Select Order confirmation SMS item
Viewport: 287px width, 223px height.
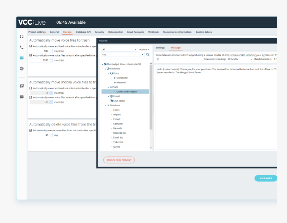[x=125, y=91]
